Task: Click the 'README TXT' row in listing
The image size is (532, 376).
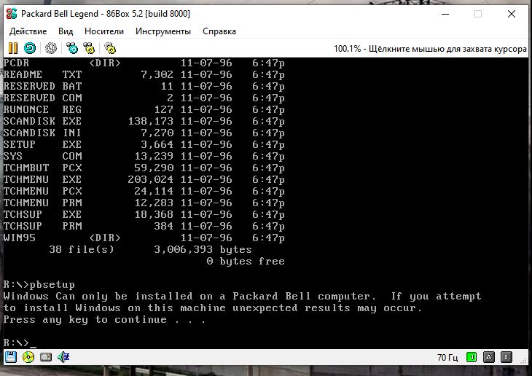Action: click(144, 74)
